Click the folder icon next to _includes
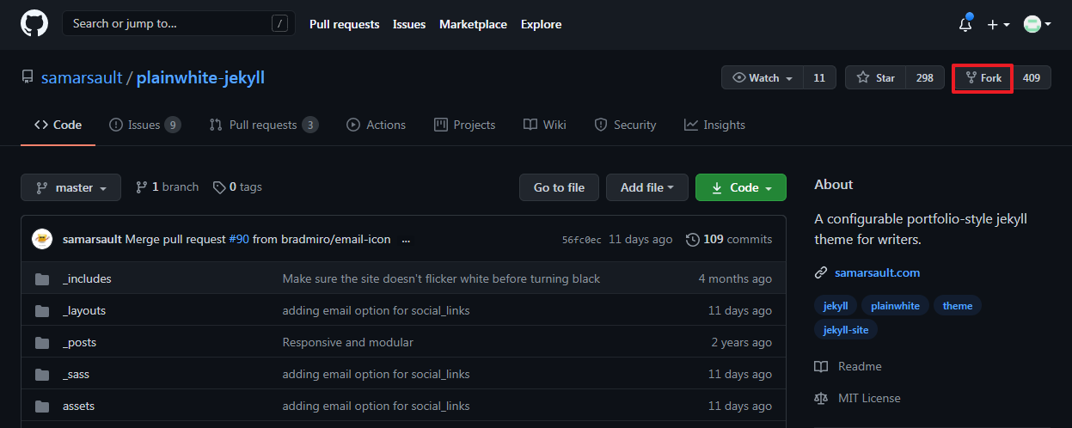 point(42,279)
